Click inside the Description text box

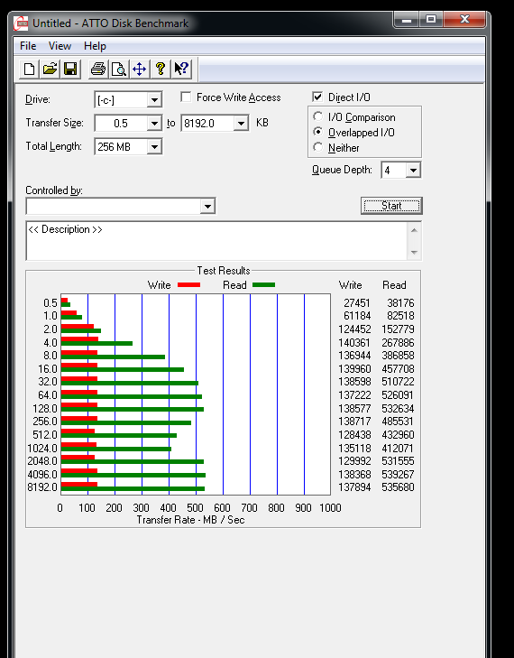coord(216,241)
